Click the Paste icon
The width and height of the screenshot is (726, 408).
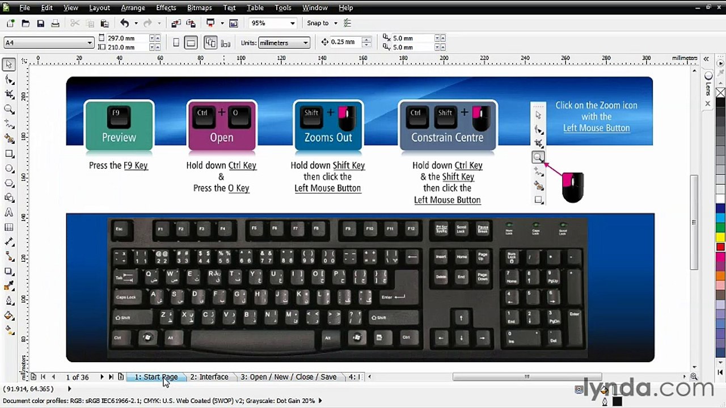(104, 23)
